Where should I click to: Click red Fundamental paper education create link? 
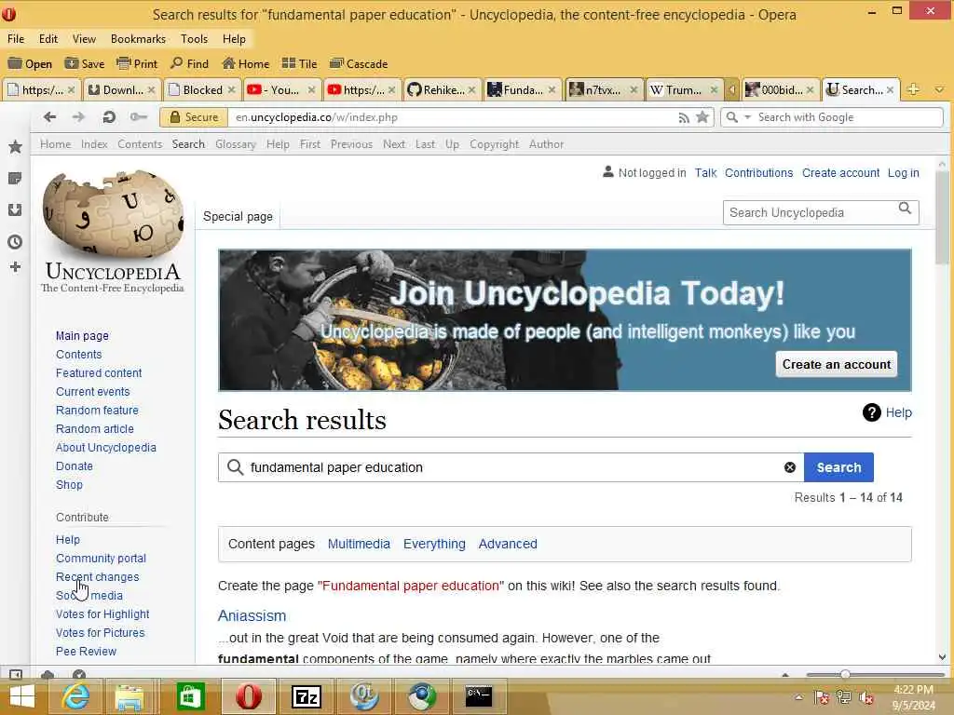click(x=411, y=586)
